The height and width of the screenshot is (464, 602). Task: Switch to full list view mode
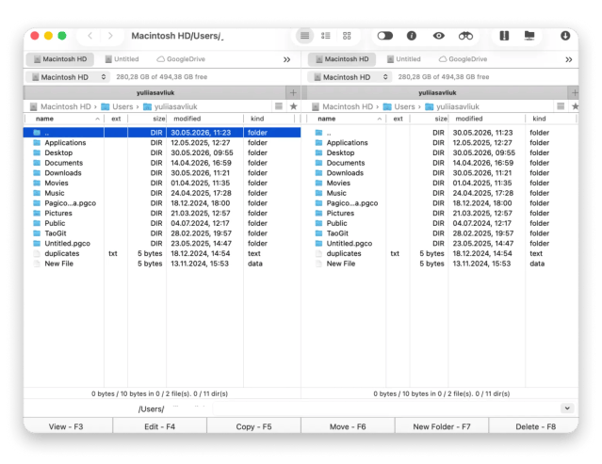(x=305, y=36)
